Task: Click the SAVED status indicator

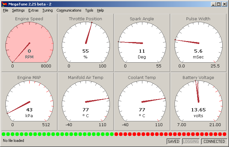Action: pyautogui.click(x=174, y=142)
